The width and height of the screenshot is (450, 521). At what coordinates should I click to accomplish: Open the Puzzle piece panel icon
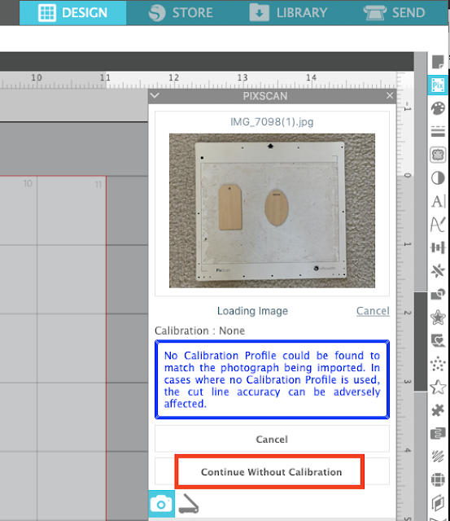[x=438, y=410]
